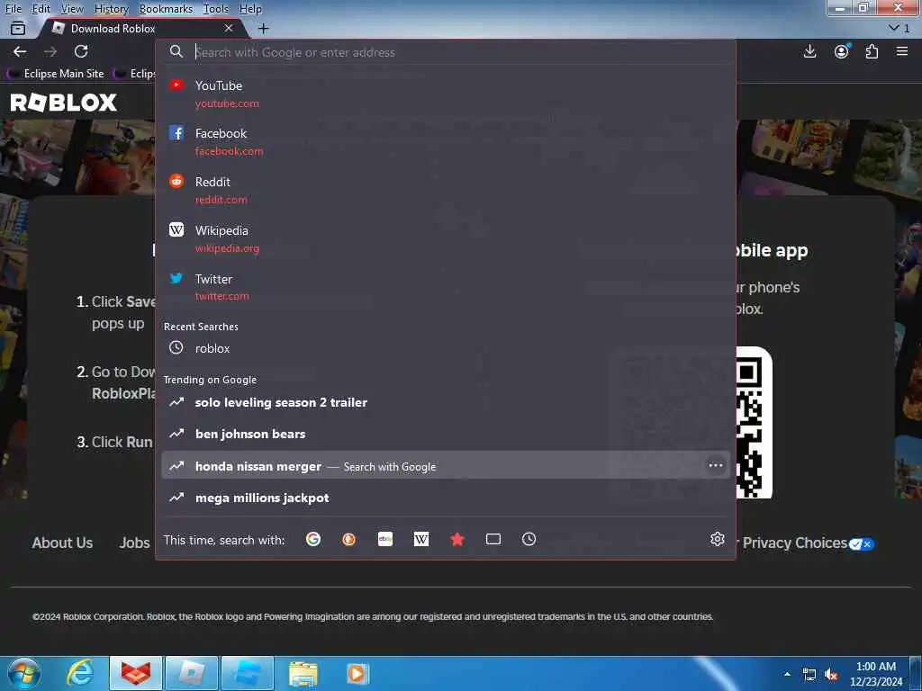
Task: Search history using the clock icon
Action: click(529, 539)
